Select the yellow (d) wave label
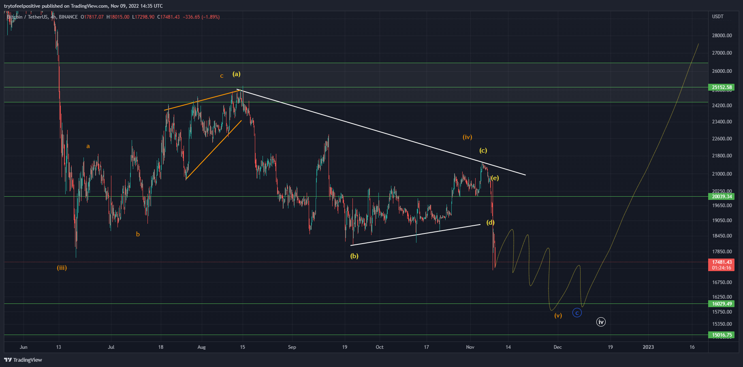This screenshot has width=743, height=367. [x=490, y=223]
